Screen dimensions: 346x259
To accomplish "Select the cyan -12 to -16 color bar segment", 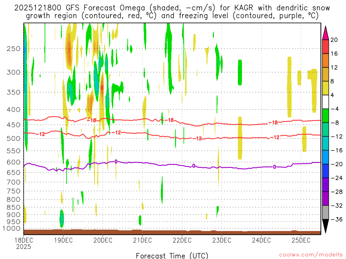I will click(x=325, y=143).
